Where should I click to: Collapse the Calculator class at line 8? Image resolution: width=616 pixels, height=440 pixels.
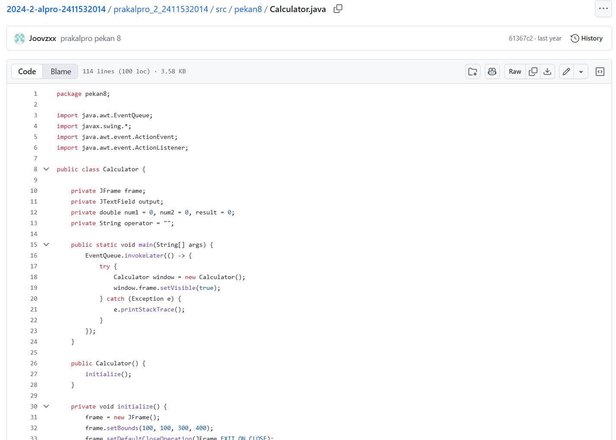click(46, 169)
